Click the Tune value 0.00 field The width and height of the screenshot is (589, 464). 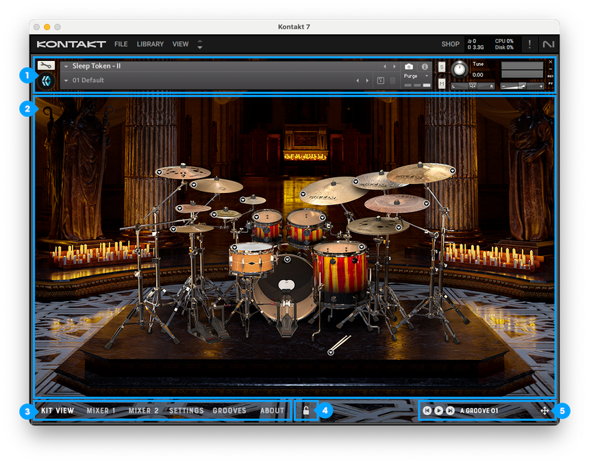point(478,75)
